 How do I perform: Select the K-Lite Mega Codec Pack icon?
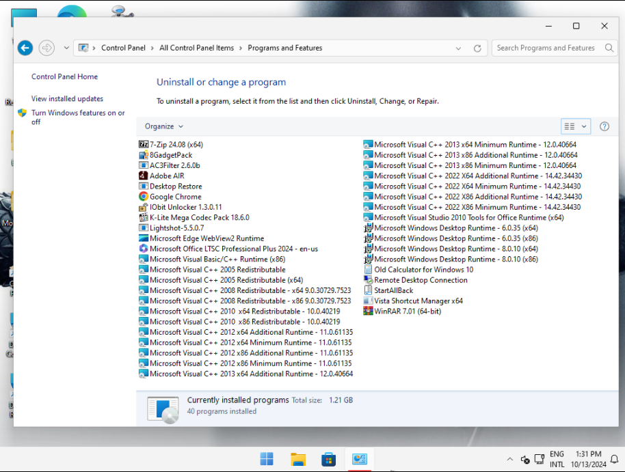144,217
